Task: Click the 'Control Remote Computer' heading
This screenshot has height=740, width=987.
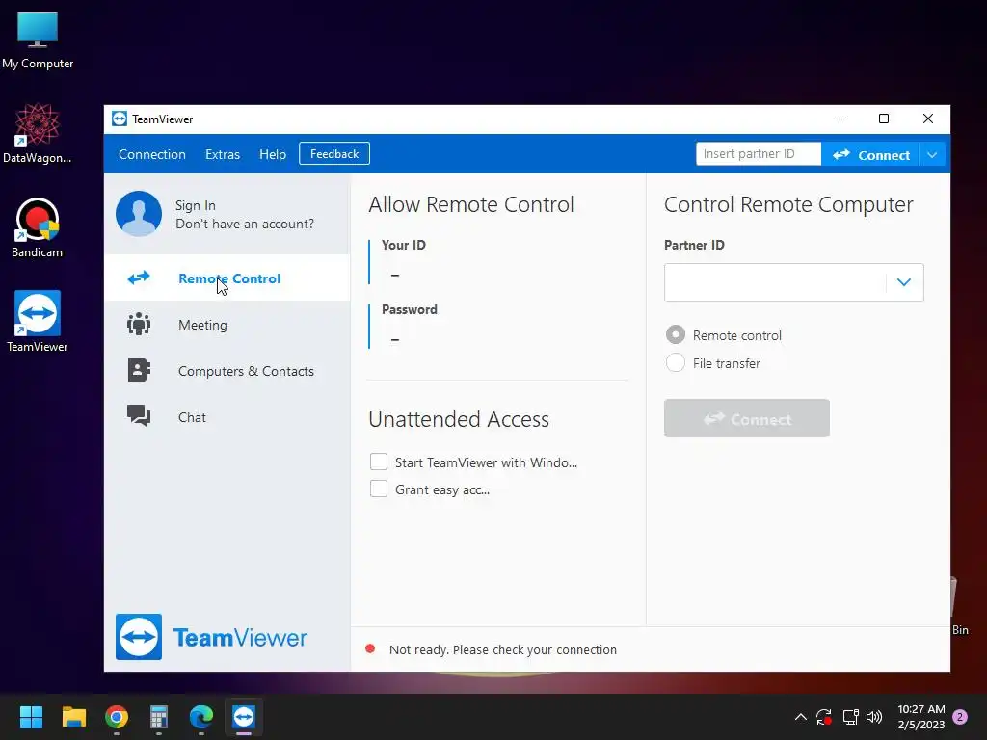Action: pyautogui.click(x=788, y=204)
